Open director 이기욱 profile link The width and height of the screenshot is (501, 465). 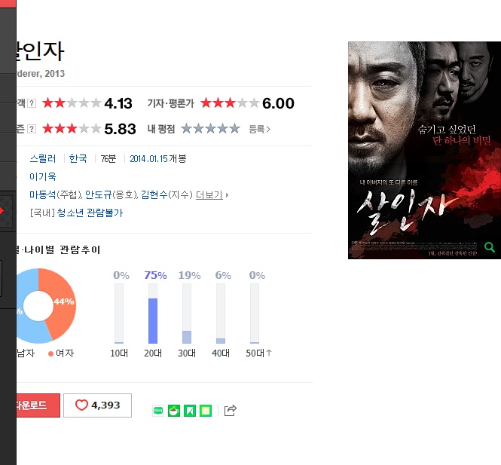click(x=42, y=176)
